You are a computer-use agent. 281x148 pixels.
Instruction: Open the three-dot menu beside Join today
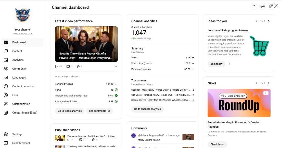click(229, 64)
